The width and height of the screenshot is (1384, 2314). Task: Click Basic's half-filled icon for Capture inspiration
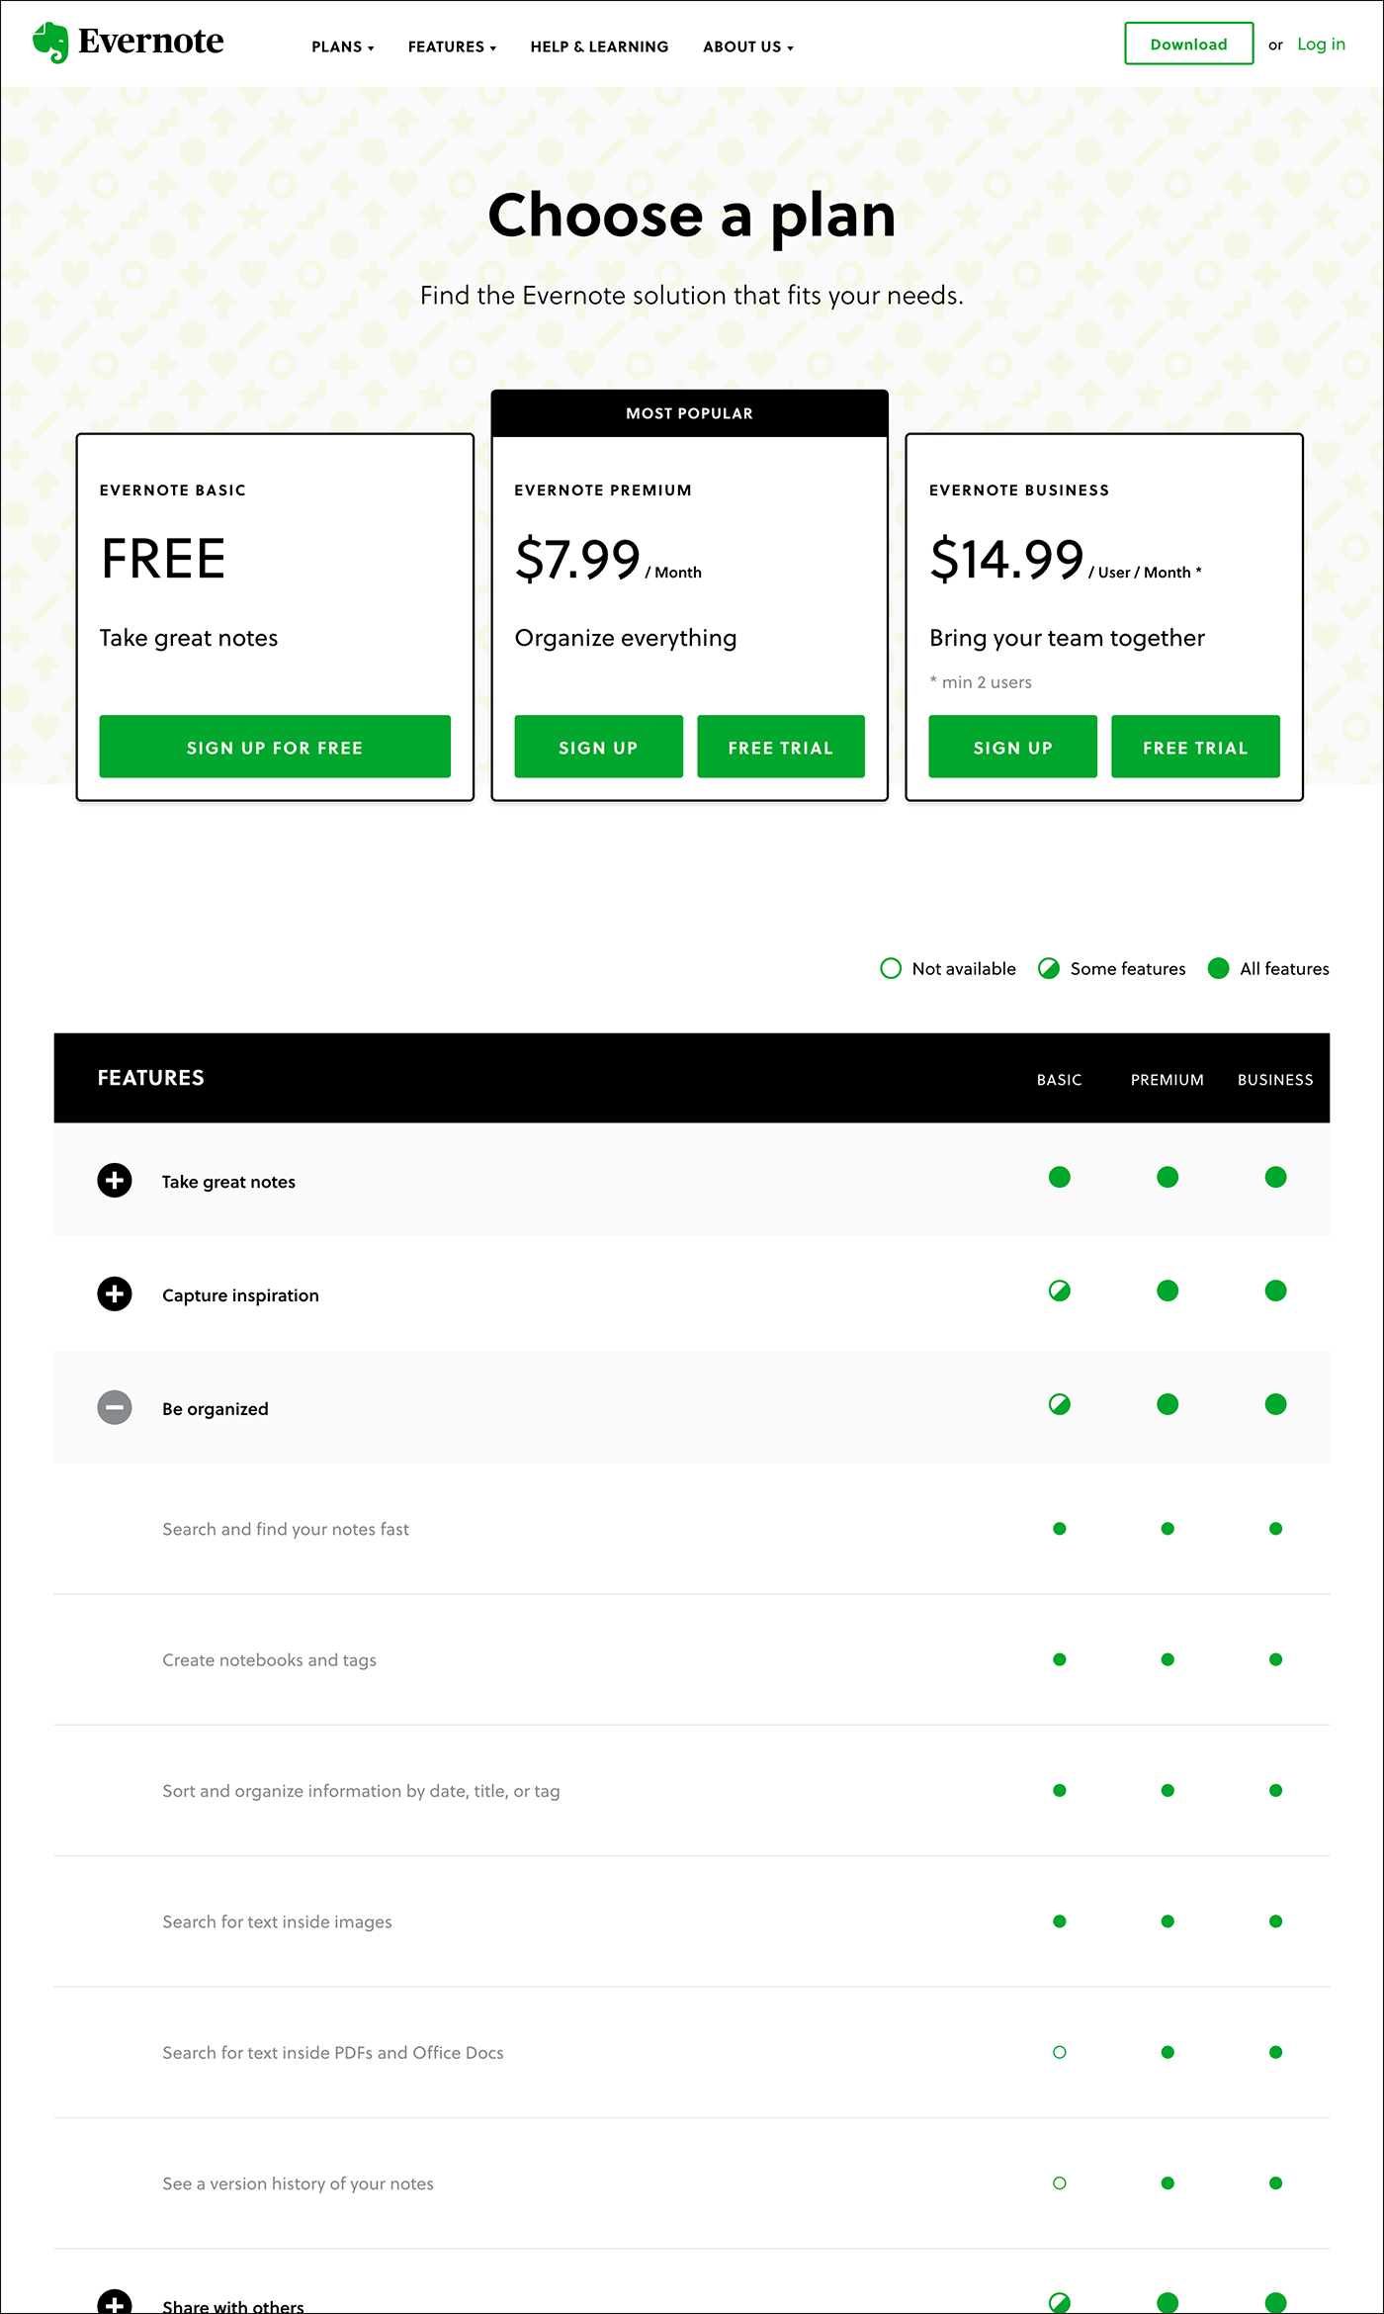click(x=1060, y=1290)
